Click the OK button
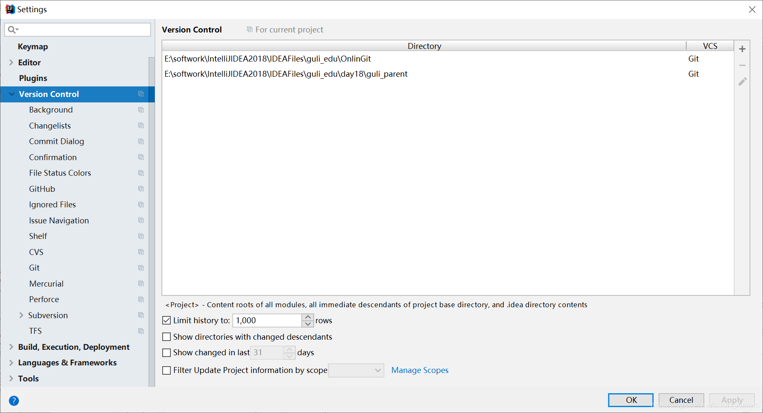The image size is (763, 413). click(x=631, y=400)
